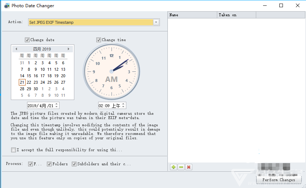
Task: Toggle the first Process checkbox labeled F...
Action: tap(30, 164)
